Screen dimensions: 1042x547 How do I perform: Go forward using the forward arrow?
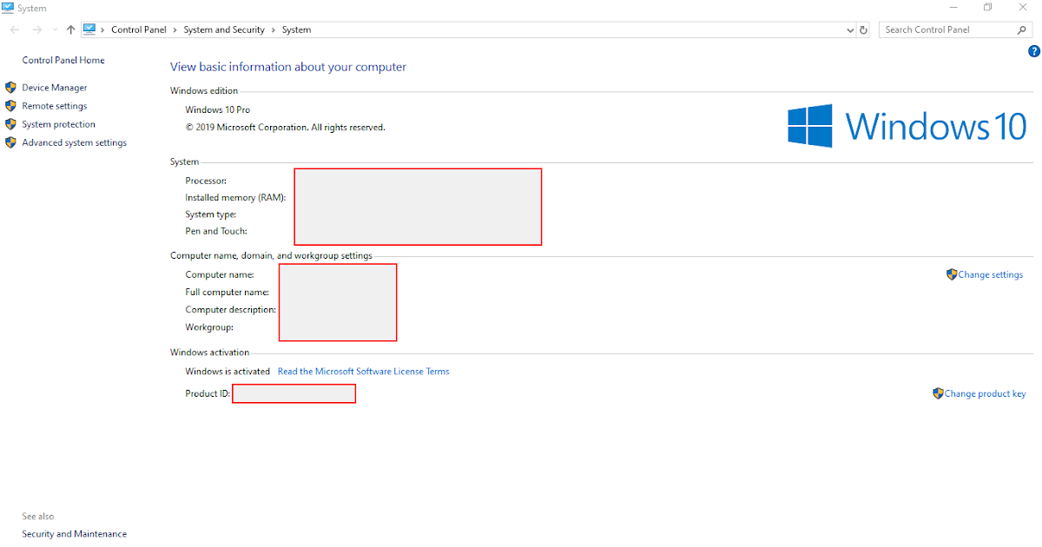(36, 30)
